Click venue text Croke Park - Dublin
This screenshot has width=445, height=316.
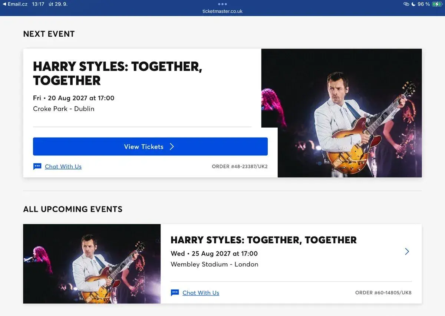64,109
